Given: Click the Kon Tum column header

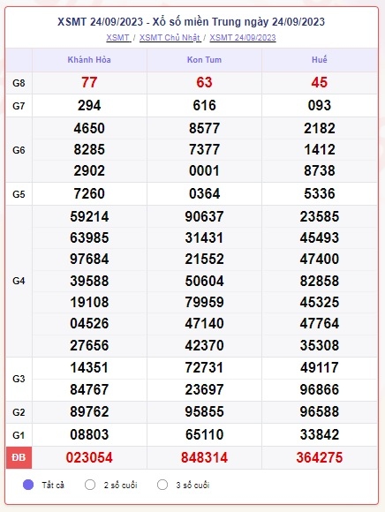Looking at the screenshot, I should [x=204, y=60].
